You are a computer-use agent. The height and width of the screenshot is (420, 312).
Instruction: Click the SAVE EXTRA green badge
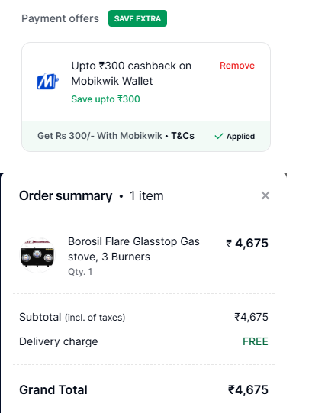(137, 18)
